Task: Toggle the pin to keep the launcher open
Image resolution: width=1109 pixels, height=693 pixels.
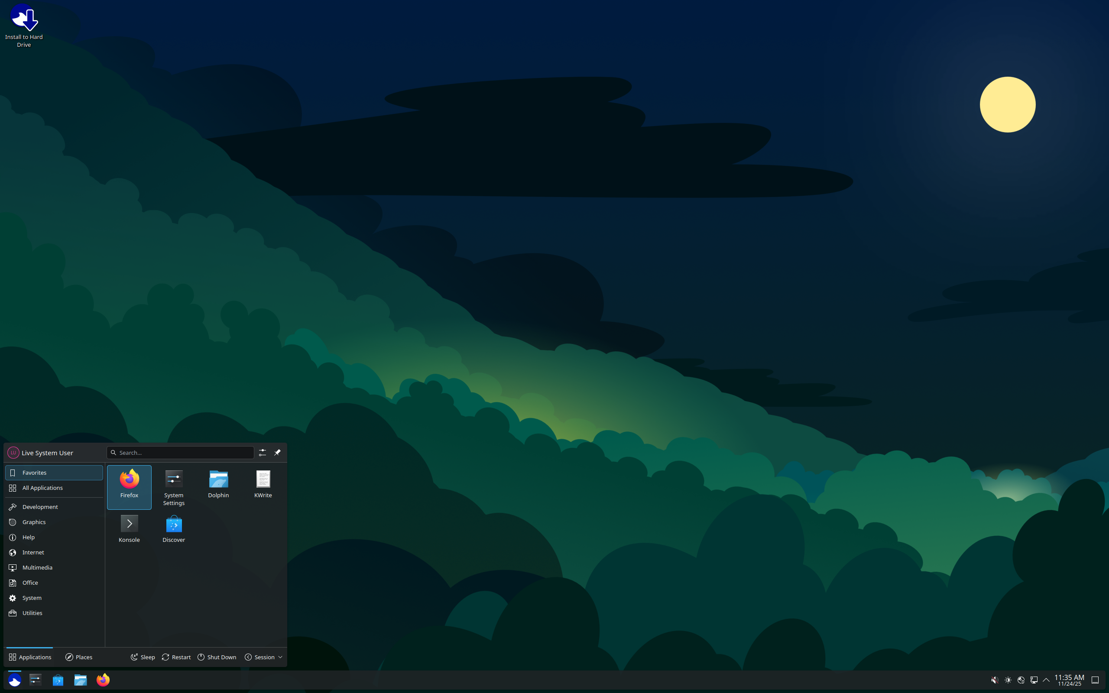Action: 277,452
